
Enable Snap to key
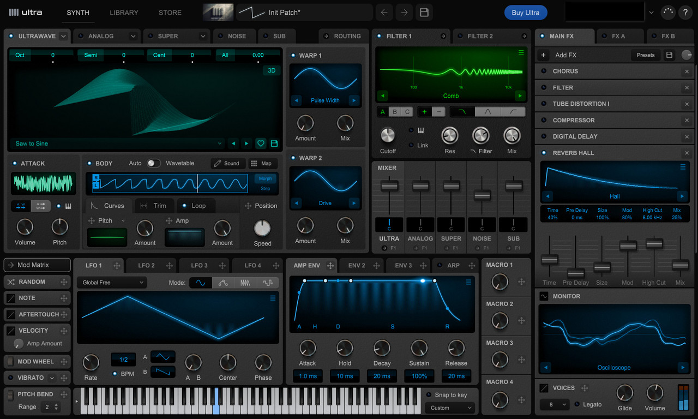coord(429,395)
